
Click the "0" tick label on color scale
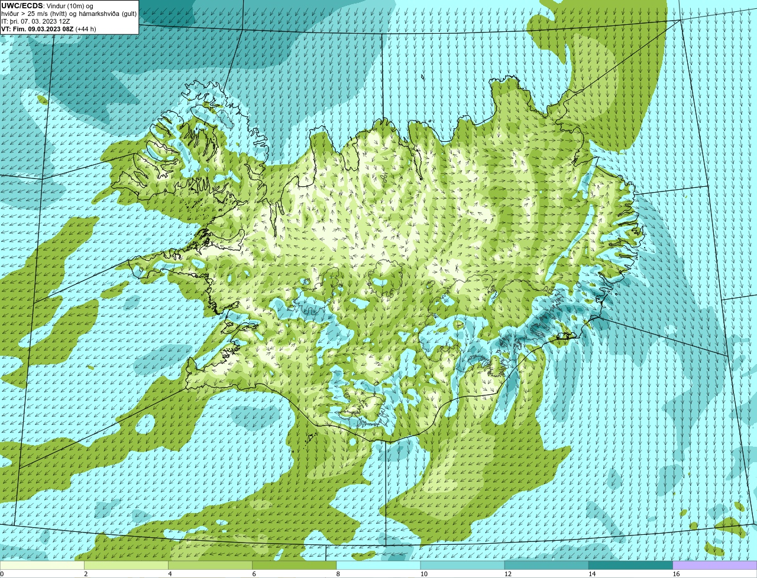pos(2,574)
